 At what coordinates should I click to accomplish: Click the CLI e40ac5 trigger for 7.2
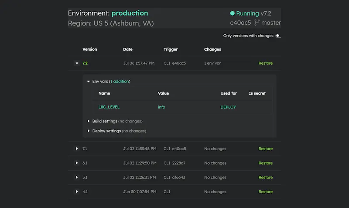coord(175,63)
